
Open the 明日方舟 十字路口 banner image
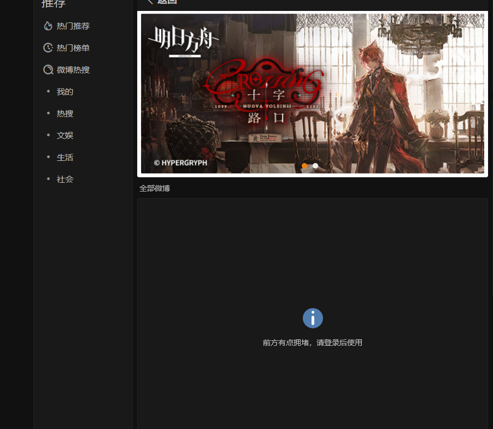[313, 94]
